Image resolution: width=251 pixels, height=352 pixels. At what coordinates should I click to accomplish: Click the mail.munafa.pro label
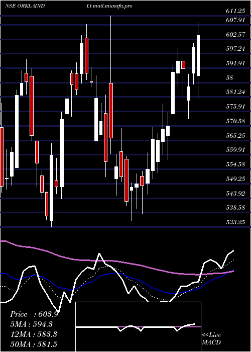(112, 6)
